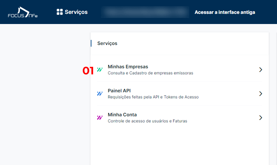Click the green Minhas Empresas icon
This screenshot has width=277, height=165.
click(x=100, y=70)
